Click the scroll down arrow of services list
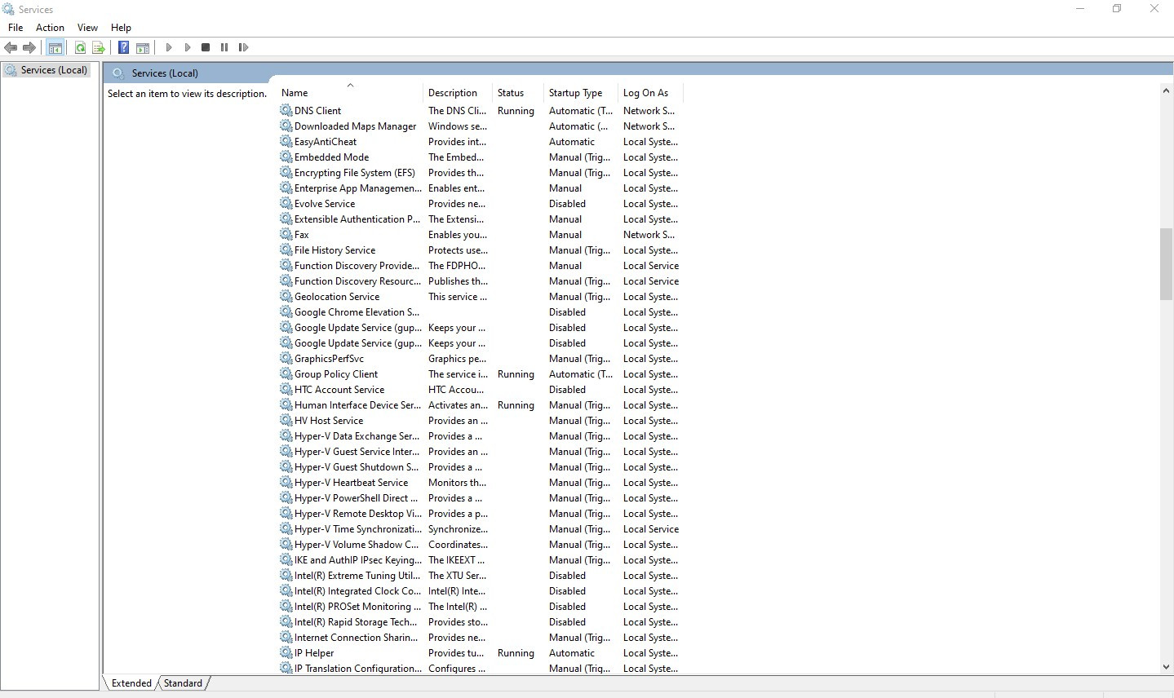Viewport: 1174px width, 698px height. pyautogui.click(x=1166, y=667)
